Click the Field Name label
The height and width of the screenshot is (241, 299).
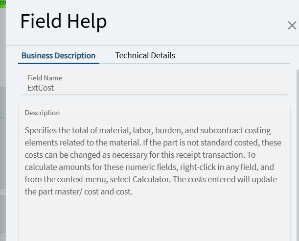pos(45,78)
